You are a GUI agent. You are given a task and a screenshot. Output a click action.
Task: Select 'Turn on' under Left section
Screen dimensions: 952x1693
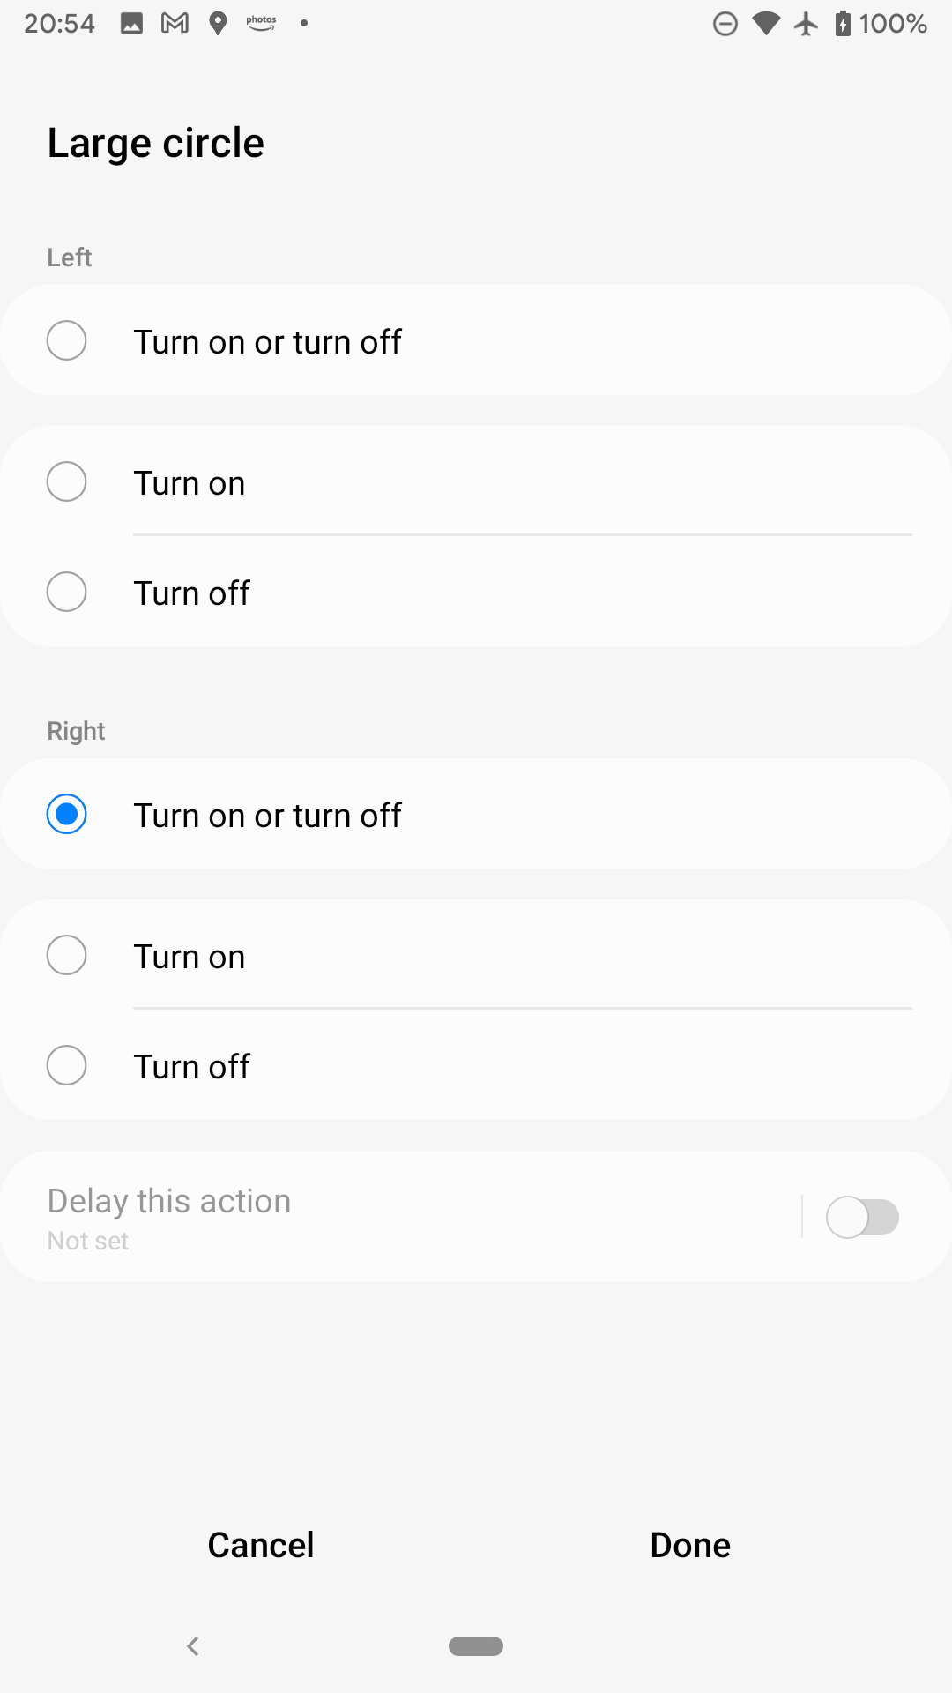(x=67, y=482)
